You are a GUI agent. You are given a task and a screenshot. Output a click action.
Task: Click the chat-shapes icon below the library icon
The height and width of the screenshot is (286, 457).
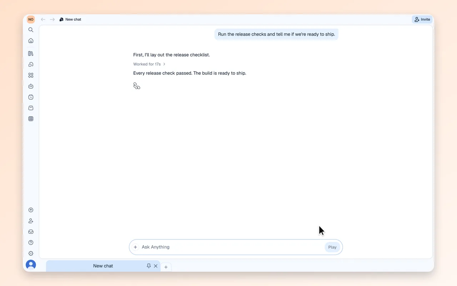click(x=31, y=64)
